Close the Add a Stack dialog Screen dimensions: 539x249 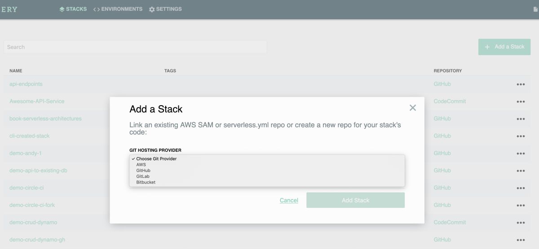coord(413,107)
